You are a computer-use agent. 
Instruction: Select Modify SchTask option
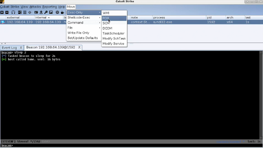pyautogui.click(x=114, y=39)
